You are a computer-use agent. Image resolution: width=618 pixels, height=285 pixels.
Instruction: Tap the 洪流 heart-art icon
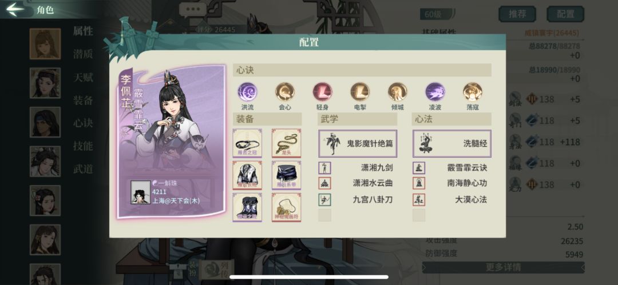[247, 92]
